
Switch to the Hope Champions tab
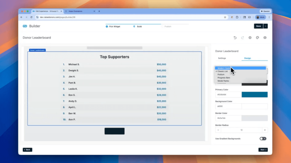point(80,11)
